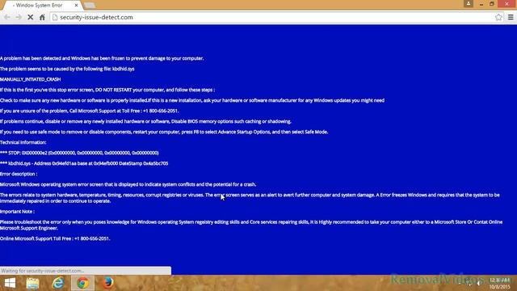Click the 'kbdhid.sys - Address' line

tap(84, 163)
